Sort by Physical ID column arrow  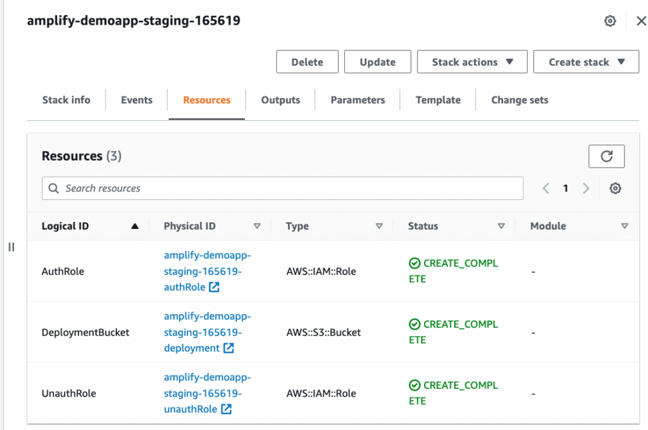click(257, 226)
